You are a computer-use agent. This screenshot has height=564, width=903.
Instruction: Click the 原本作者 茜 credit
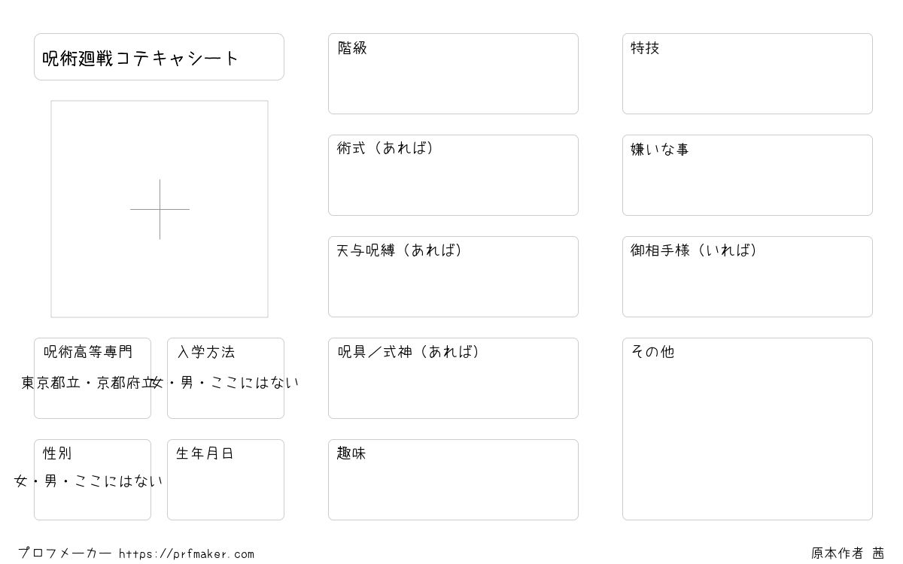click(848, 553)
